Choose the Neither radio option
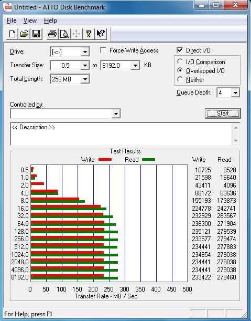Screen dimensions: 251x321 click(x=180, y=79)
